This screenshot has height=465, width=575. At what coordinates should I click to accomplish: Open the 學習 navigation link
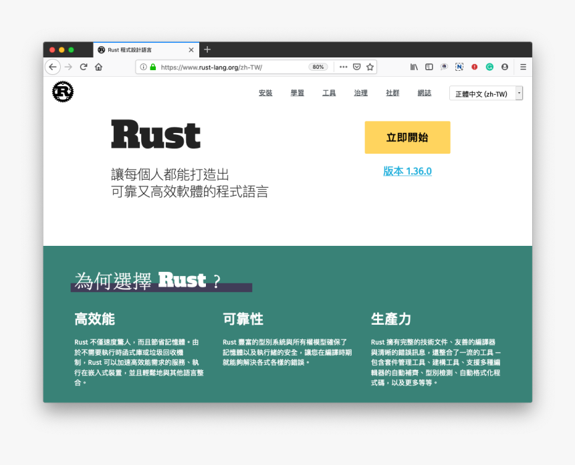tap(297, 93)
